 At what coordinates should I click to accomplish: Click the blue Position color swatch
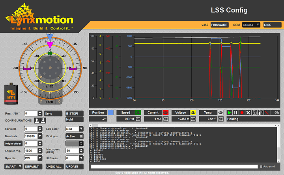point(111,113)
